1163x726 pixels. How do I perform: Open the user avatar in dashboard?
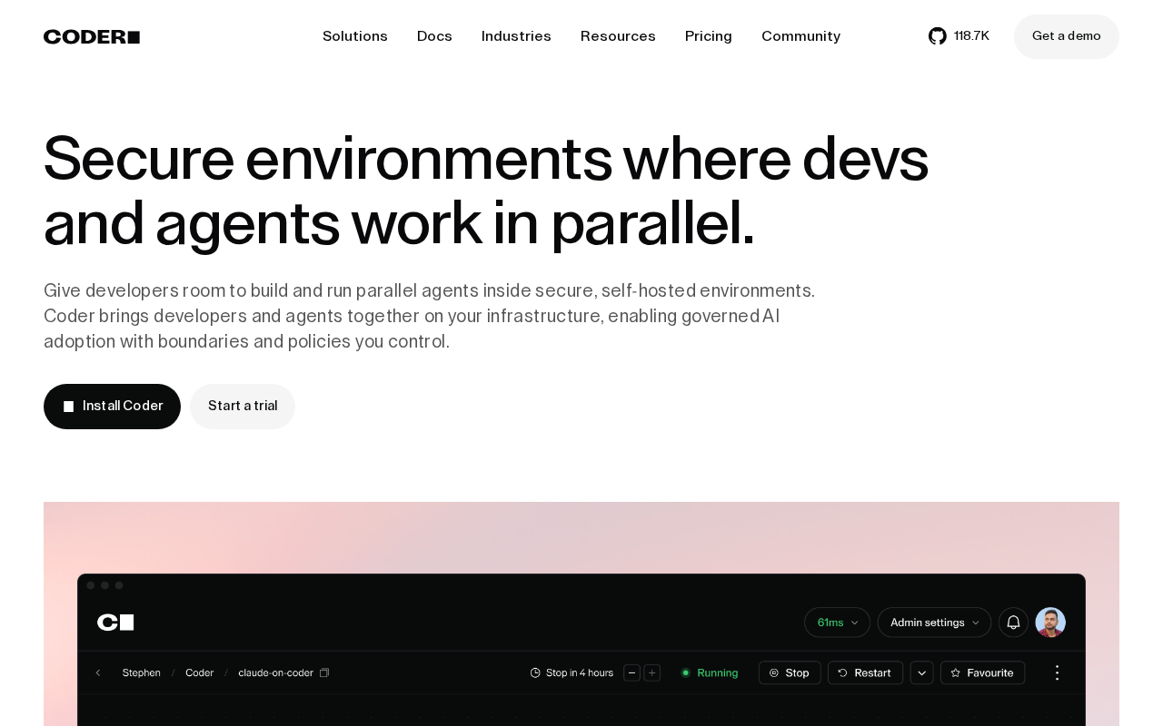(1050, 623)
